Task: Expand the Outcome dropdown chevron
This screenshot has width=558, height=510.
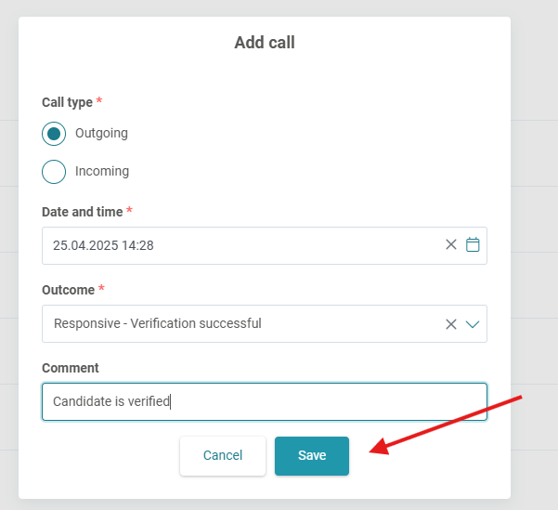Action: pos(473,324)
